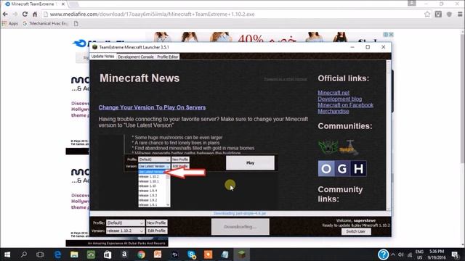Open the volume control in system tray

tap(401, 254)
